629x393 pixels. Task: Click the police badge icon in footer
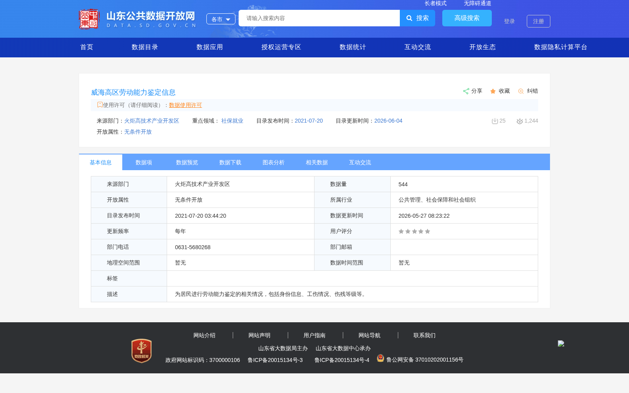pos(381,358)
